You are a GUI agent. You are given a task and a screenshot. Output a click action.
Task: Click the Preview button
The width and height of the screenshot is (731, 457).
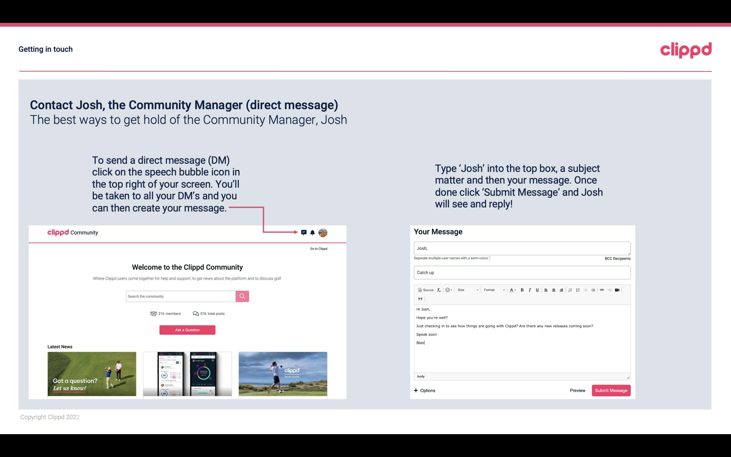click(x=577, y=390)
